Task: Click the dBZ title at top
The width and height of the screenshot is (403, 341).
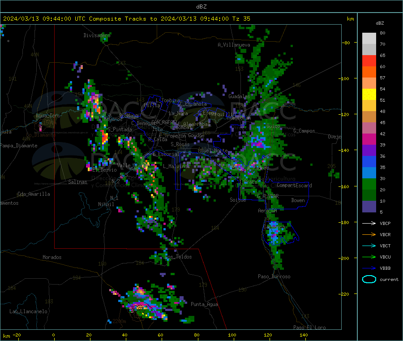Action: point(201,7)
